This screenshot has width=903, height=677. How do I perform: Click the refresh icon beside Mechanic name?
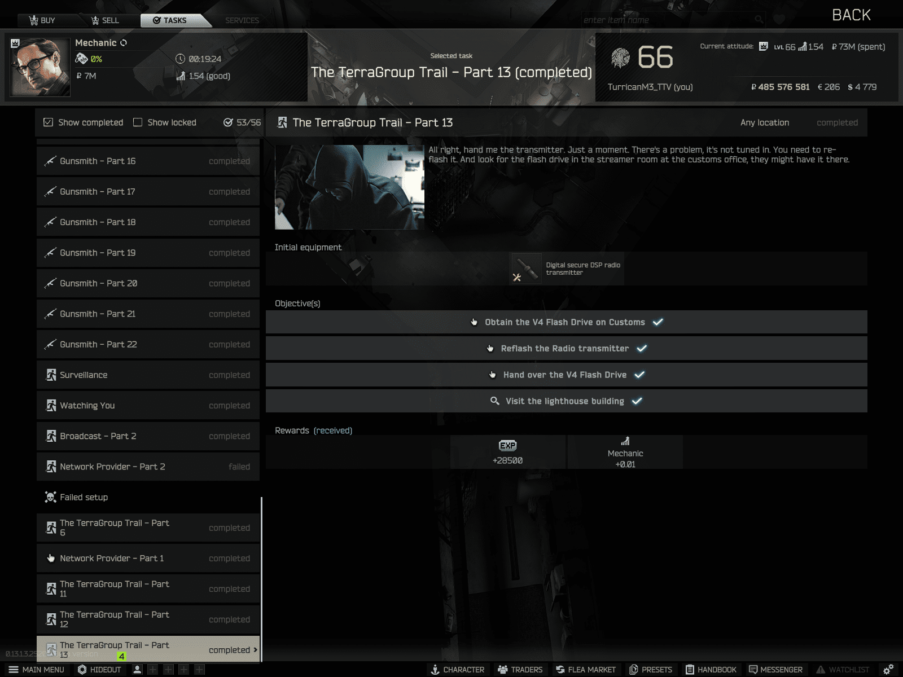click(124, 43)
